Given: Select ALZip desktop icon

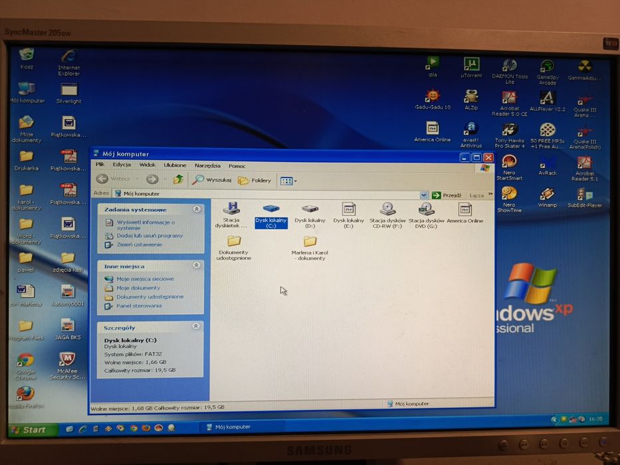Looking at the screenshot, I should click(471, 100).
